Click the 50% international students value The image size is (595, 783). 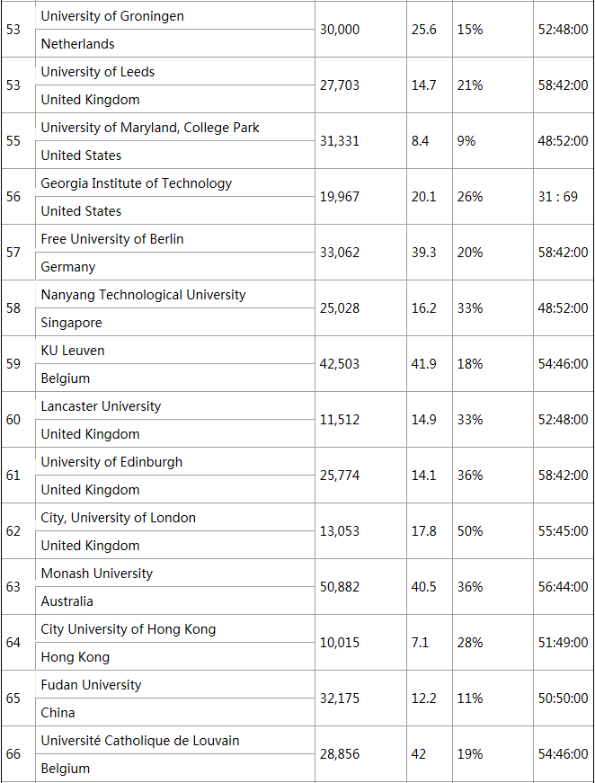(470, 531)
